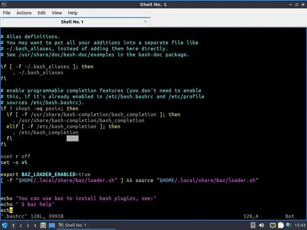Click the '# Alias definitions.' comment line
Image resolution: width=307 pixels, height=230 pixels.
click(x=30, y=37)
